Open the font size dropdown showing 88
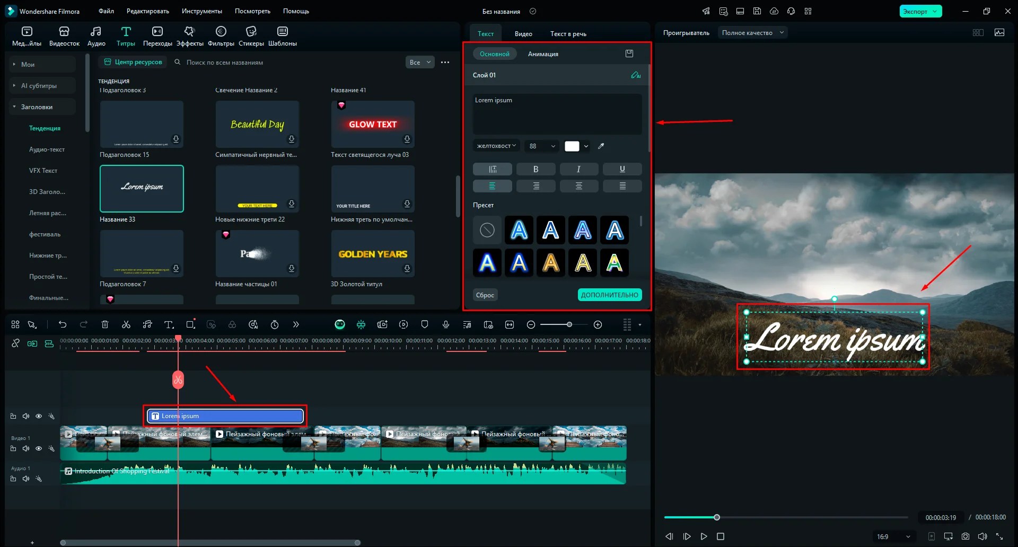Image resolution: width=1018 pixels, height=547 pixels. tap(542, 146)
